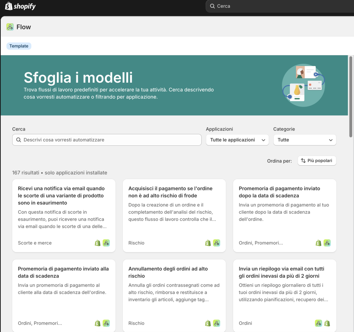Viewport: 354px width, 332px height.
Task: Open Promemoria di pagamento inviato alla data di scadenza
Action: pos(64,295)
